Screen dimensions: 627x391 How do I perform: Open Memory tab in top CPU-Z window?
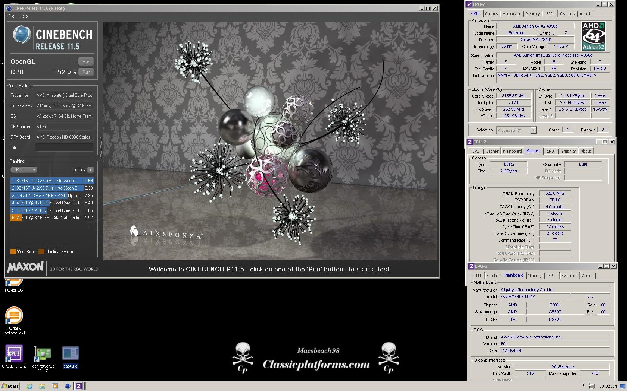532,14
